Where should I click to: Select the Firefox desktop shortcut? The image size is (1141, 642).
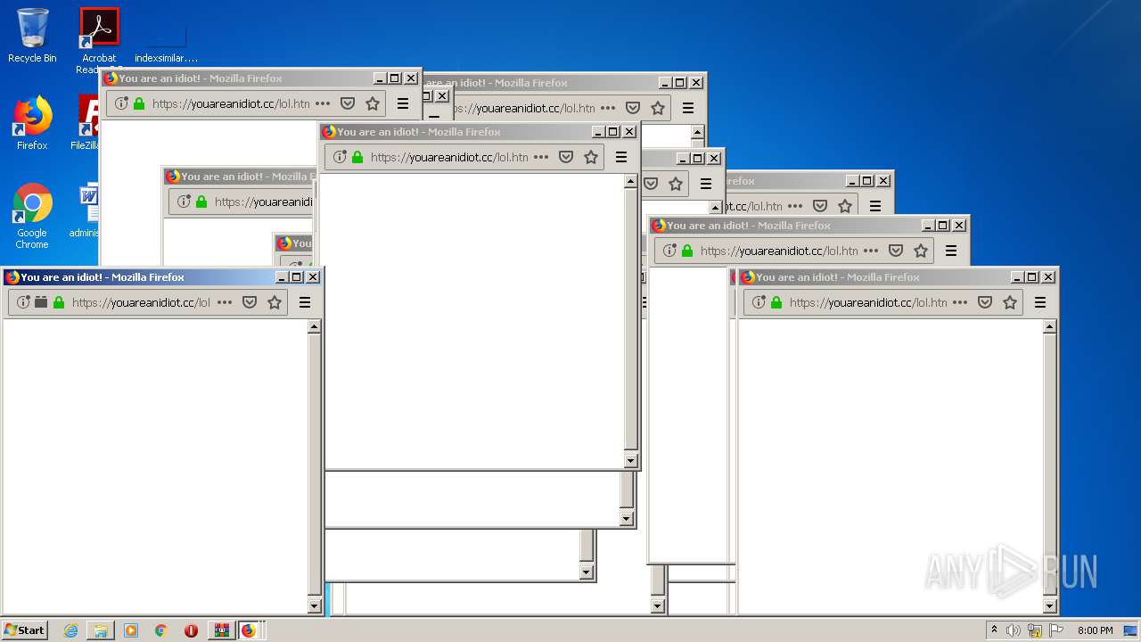(32, 123)
